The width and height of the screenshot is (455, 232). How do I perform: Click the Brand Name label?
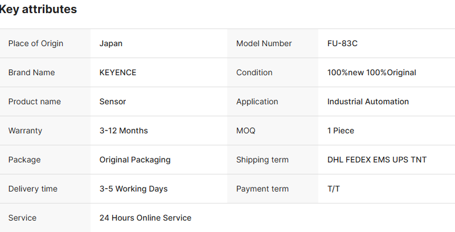tap(31, 72)
